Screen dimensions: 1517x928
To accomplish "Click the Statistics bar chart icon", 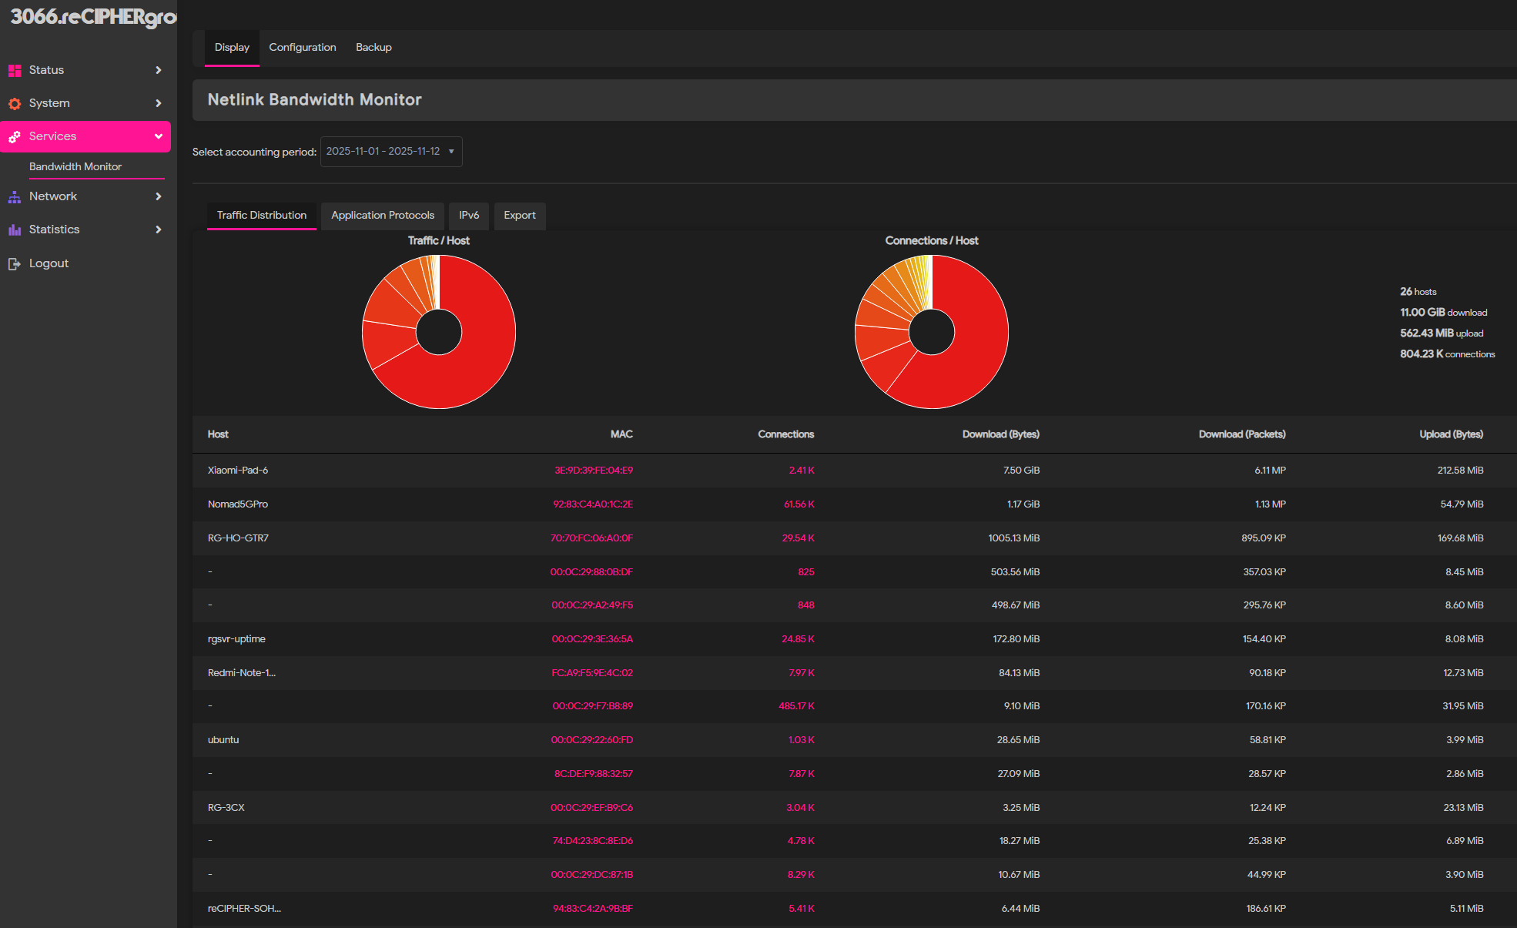I will (x=15, y=229).
